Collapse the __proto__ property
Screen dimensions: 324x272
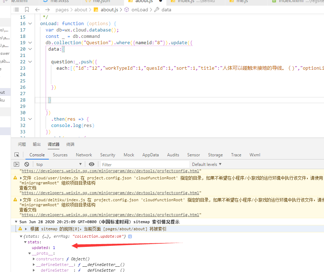click(x=30, y=253)
